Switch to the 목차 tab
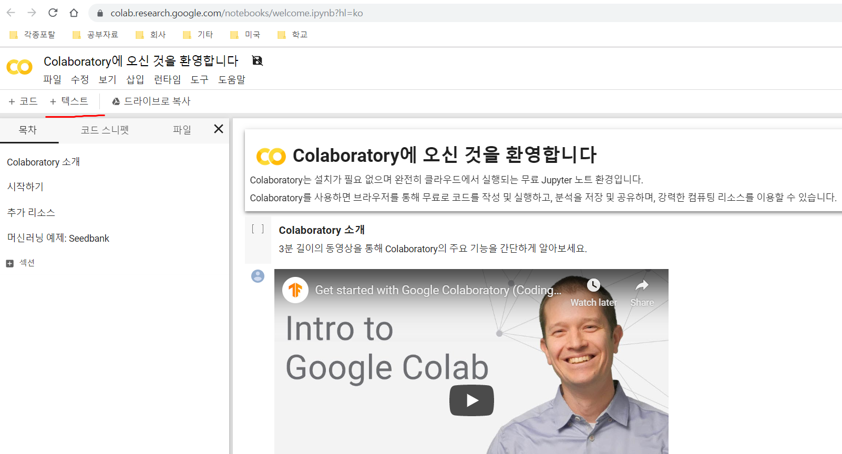This screenshot has height=454, width=842. point(28,130)
